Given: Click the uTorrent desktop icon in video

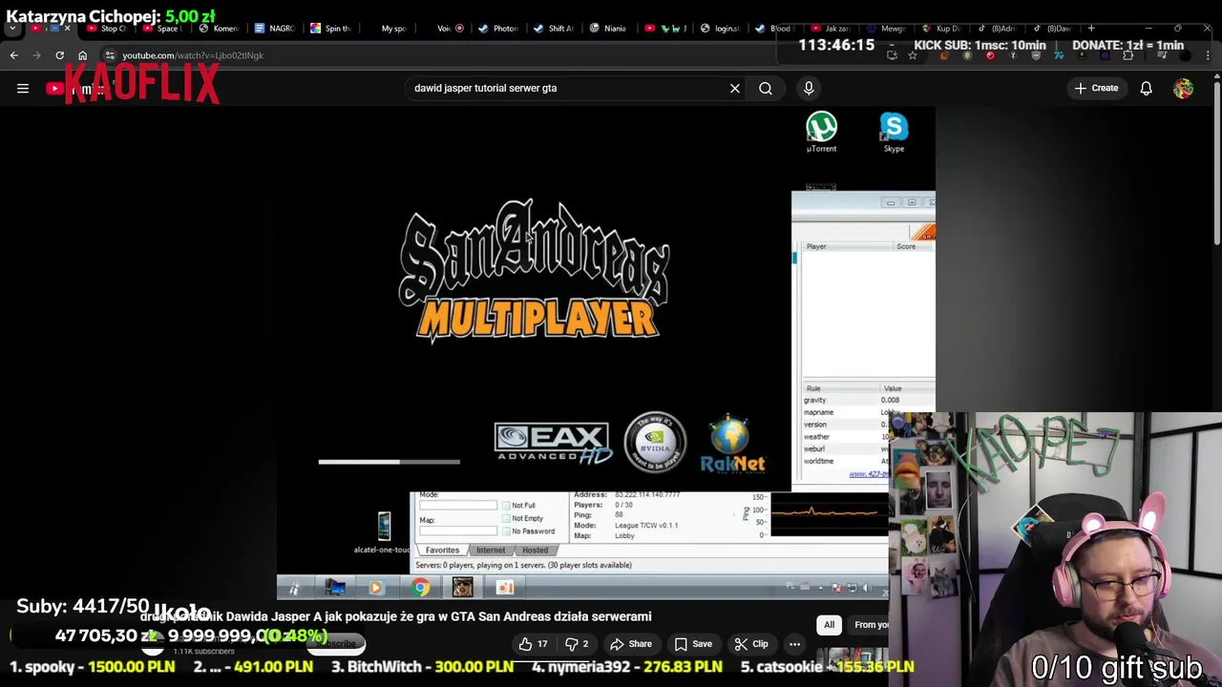Looking at the screenshot, I should pyautogui.click(x=821, y=132).
